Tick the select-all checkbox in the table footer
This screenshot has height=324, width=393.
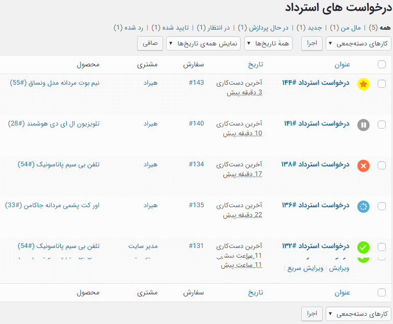coord(381,292)
